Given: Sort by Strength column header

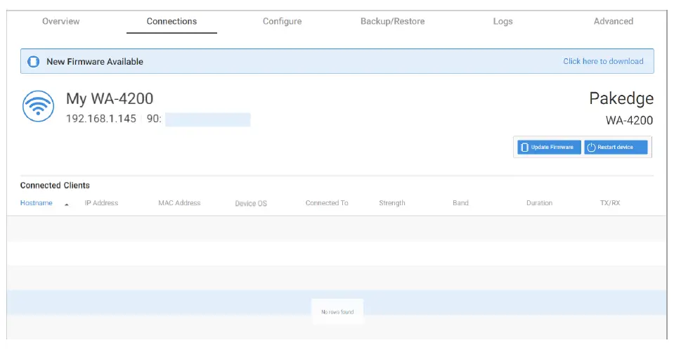Looking at the screenshot, I should coord(392,203).
